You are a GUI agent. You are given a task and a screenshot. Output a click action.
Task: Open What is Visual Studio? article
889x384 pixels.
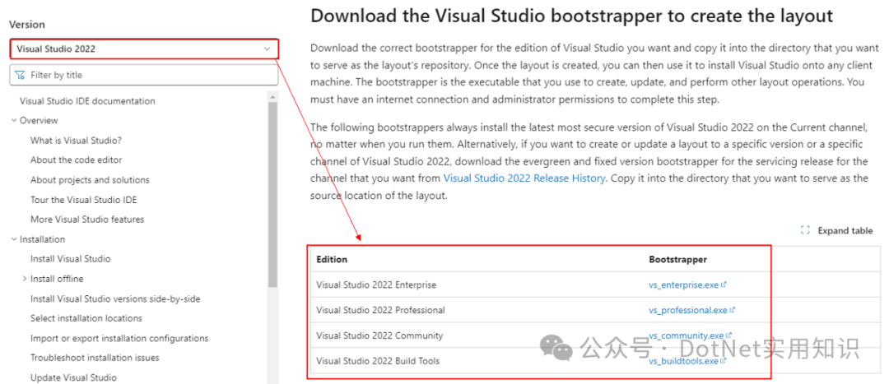[76, 141]
